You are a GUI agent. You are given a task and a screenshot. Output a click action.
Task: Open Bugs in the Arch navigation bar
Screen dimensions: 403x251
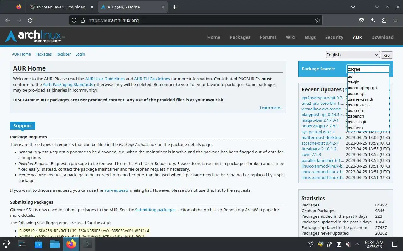point(310,37)
